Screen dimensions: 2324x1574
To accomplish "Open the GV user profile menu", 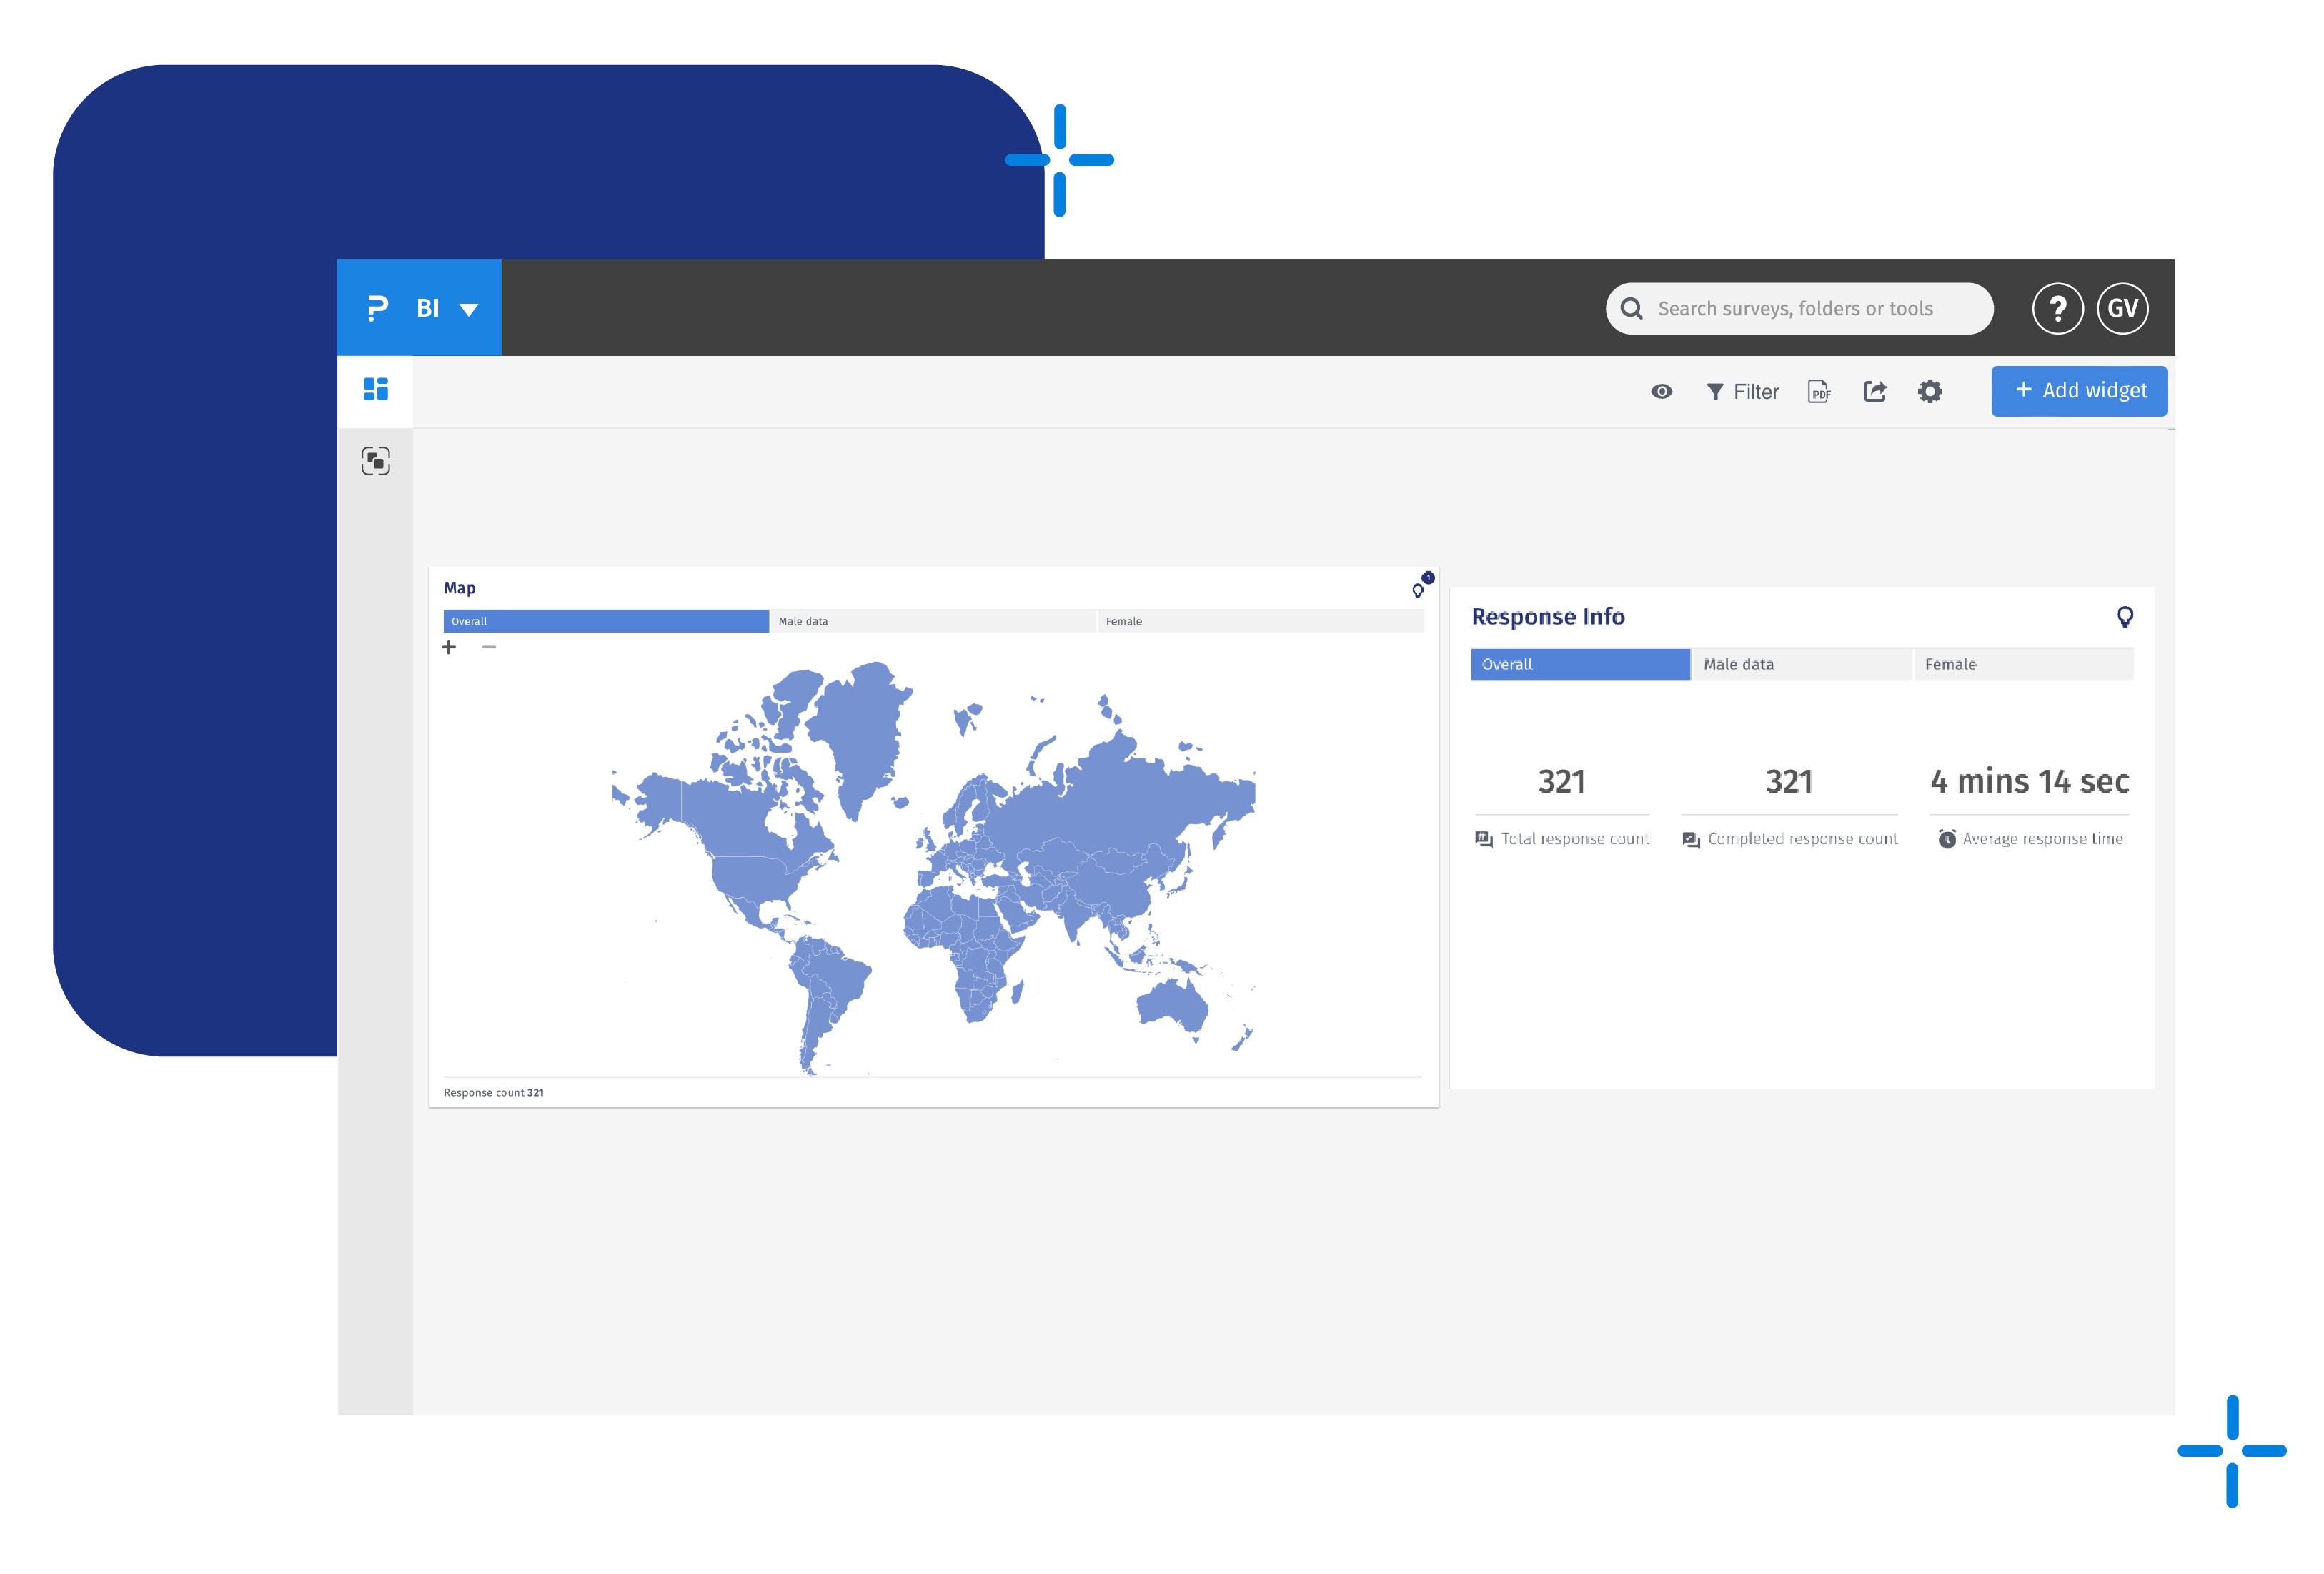I will [x=2122, y=308].
